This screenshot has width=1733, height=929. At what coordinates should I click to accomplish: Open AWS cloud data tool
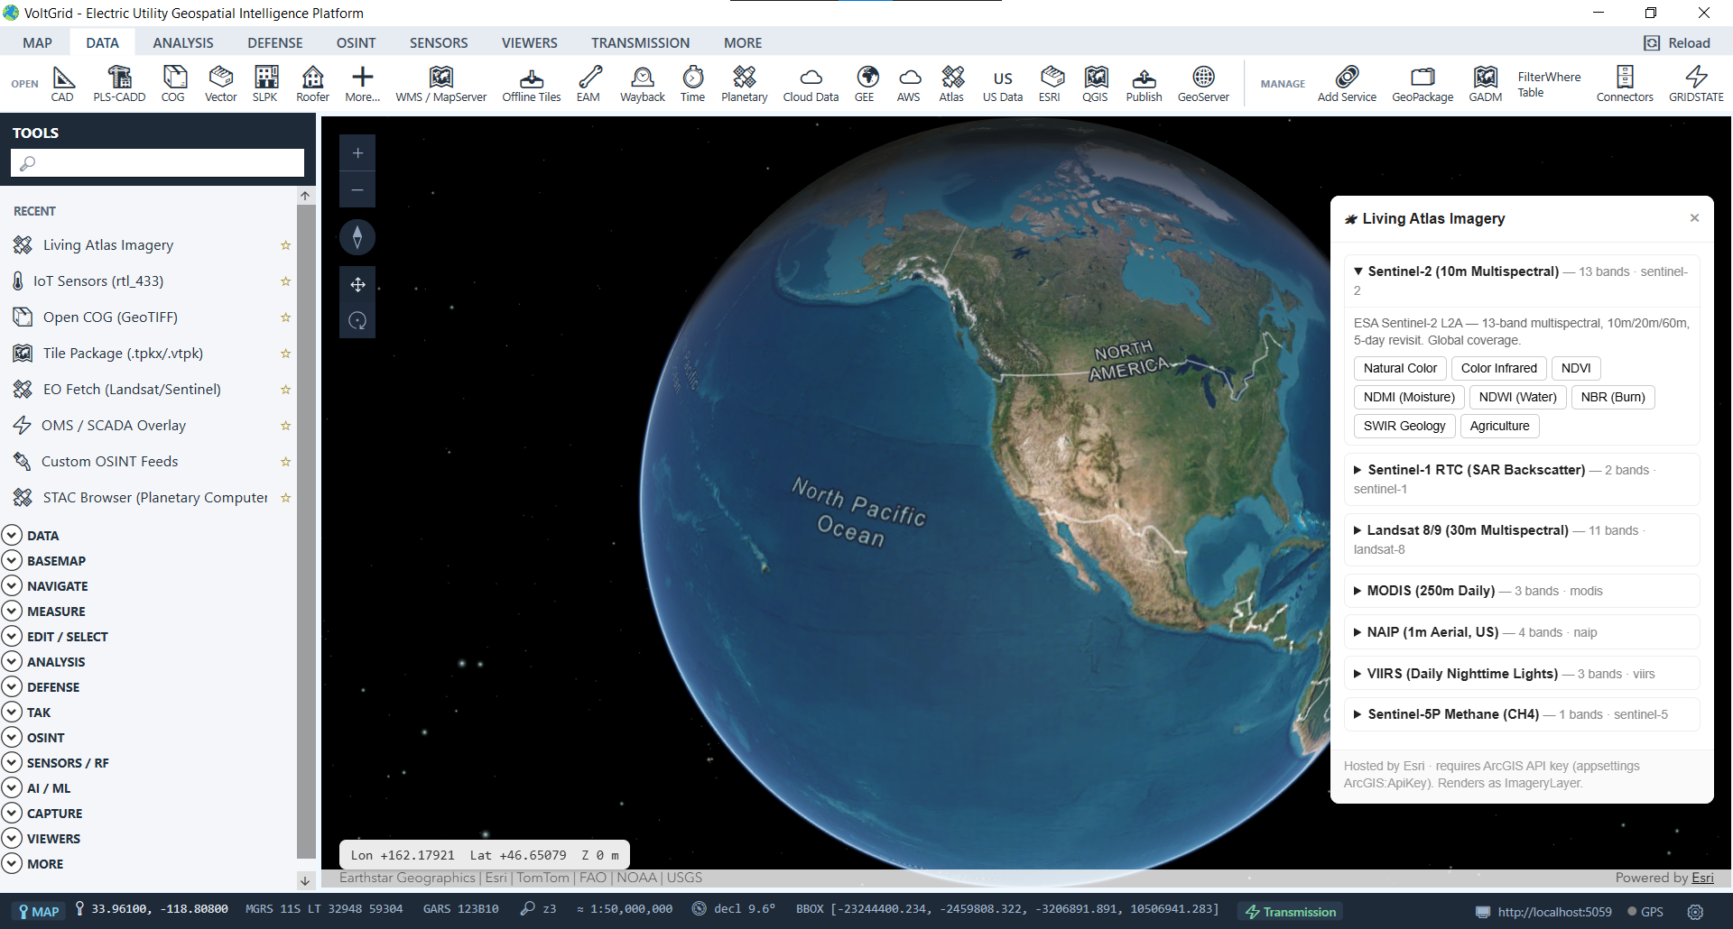pyautogui.click(x=909, y=84)
